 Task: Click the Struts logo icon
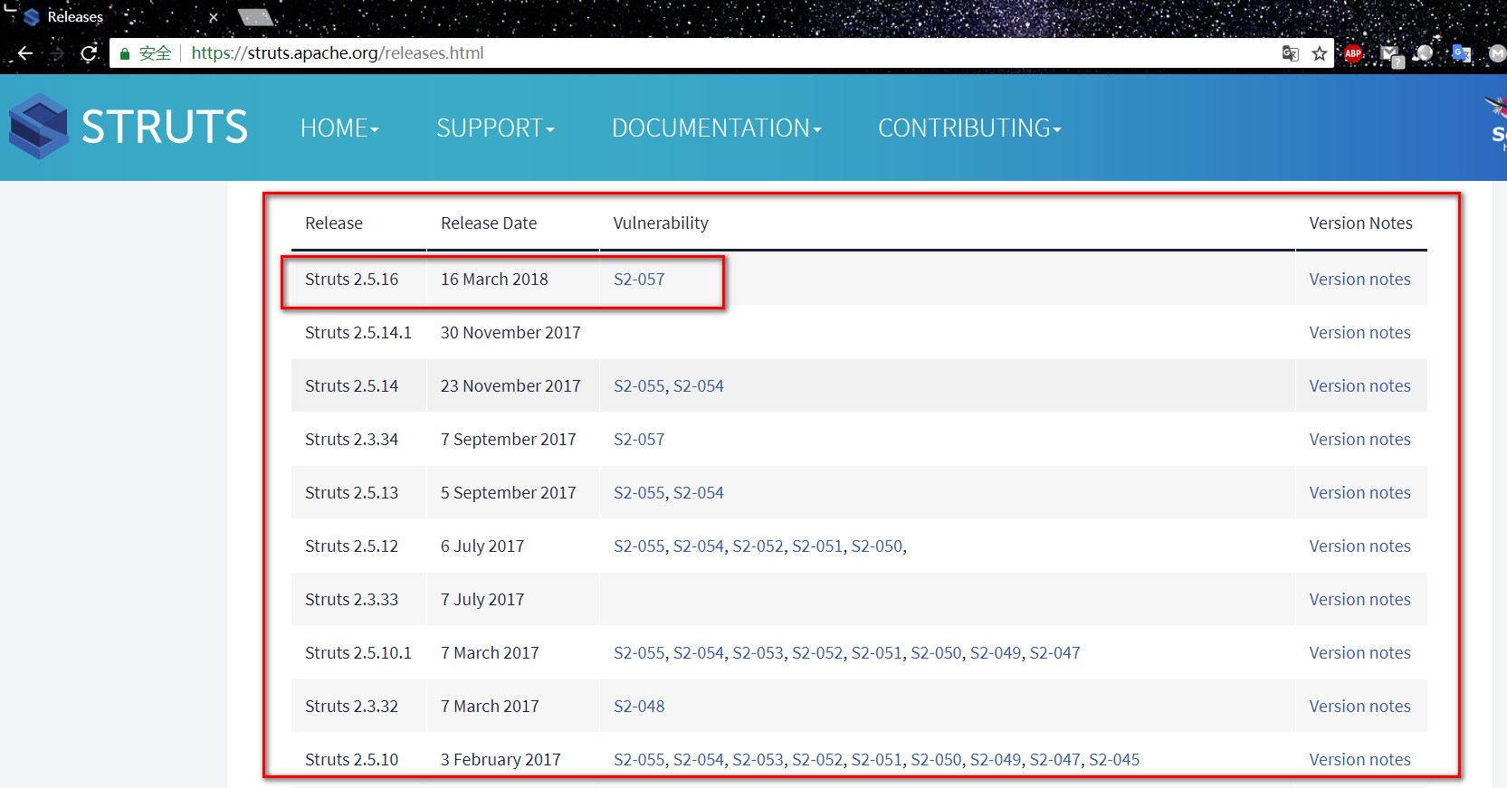(x=38, y=127)
